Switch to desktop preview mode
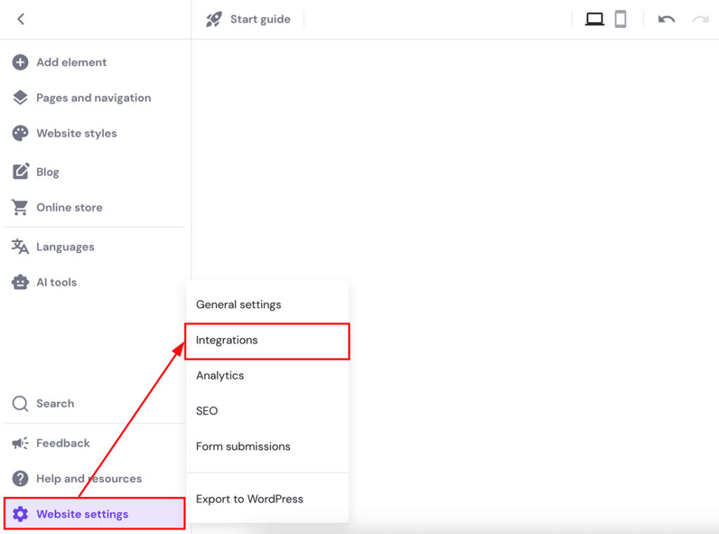Viewport: 719px width, 534px height. tap(594, 19)
